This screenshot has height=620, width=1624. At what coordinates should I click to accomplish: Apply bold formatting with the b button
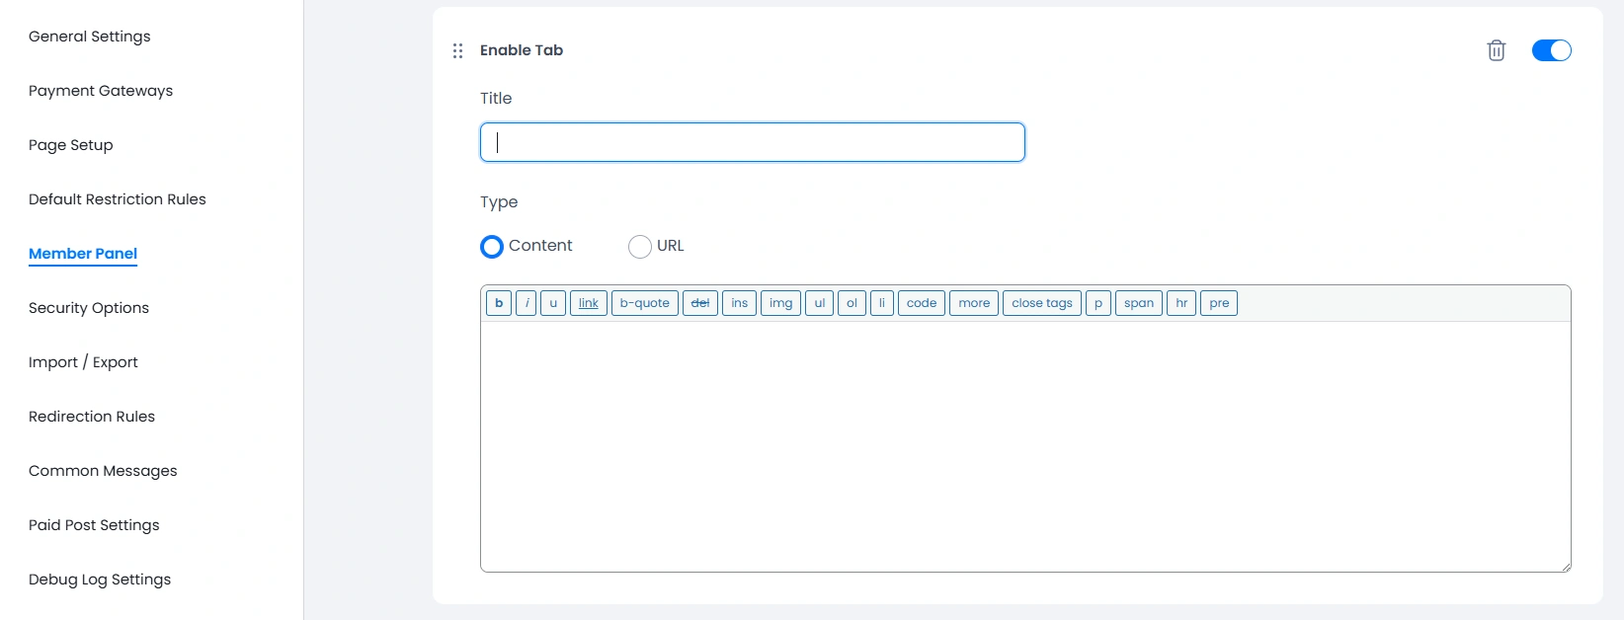(x=499, y=303)
